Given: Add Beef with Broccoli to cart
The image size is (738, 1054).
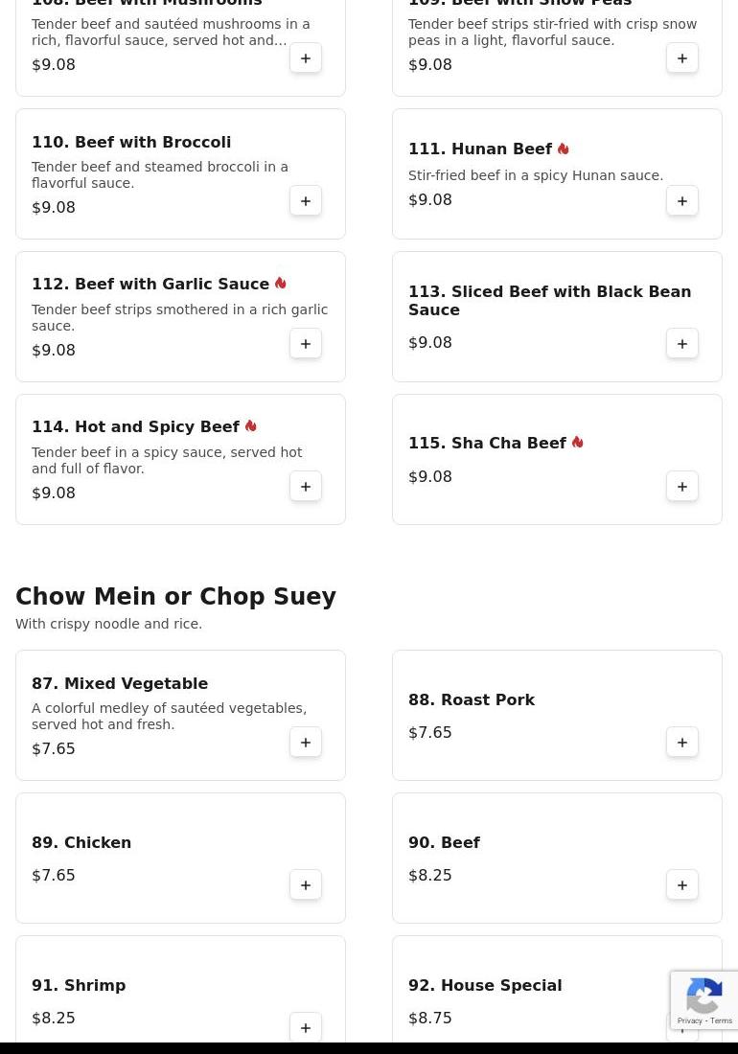Looking at the screenshot, I should (x=306, y=201).
